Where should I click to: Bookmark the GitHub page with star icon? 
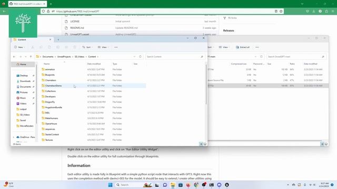point(281,11)
